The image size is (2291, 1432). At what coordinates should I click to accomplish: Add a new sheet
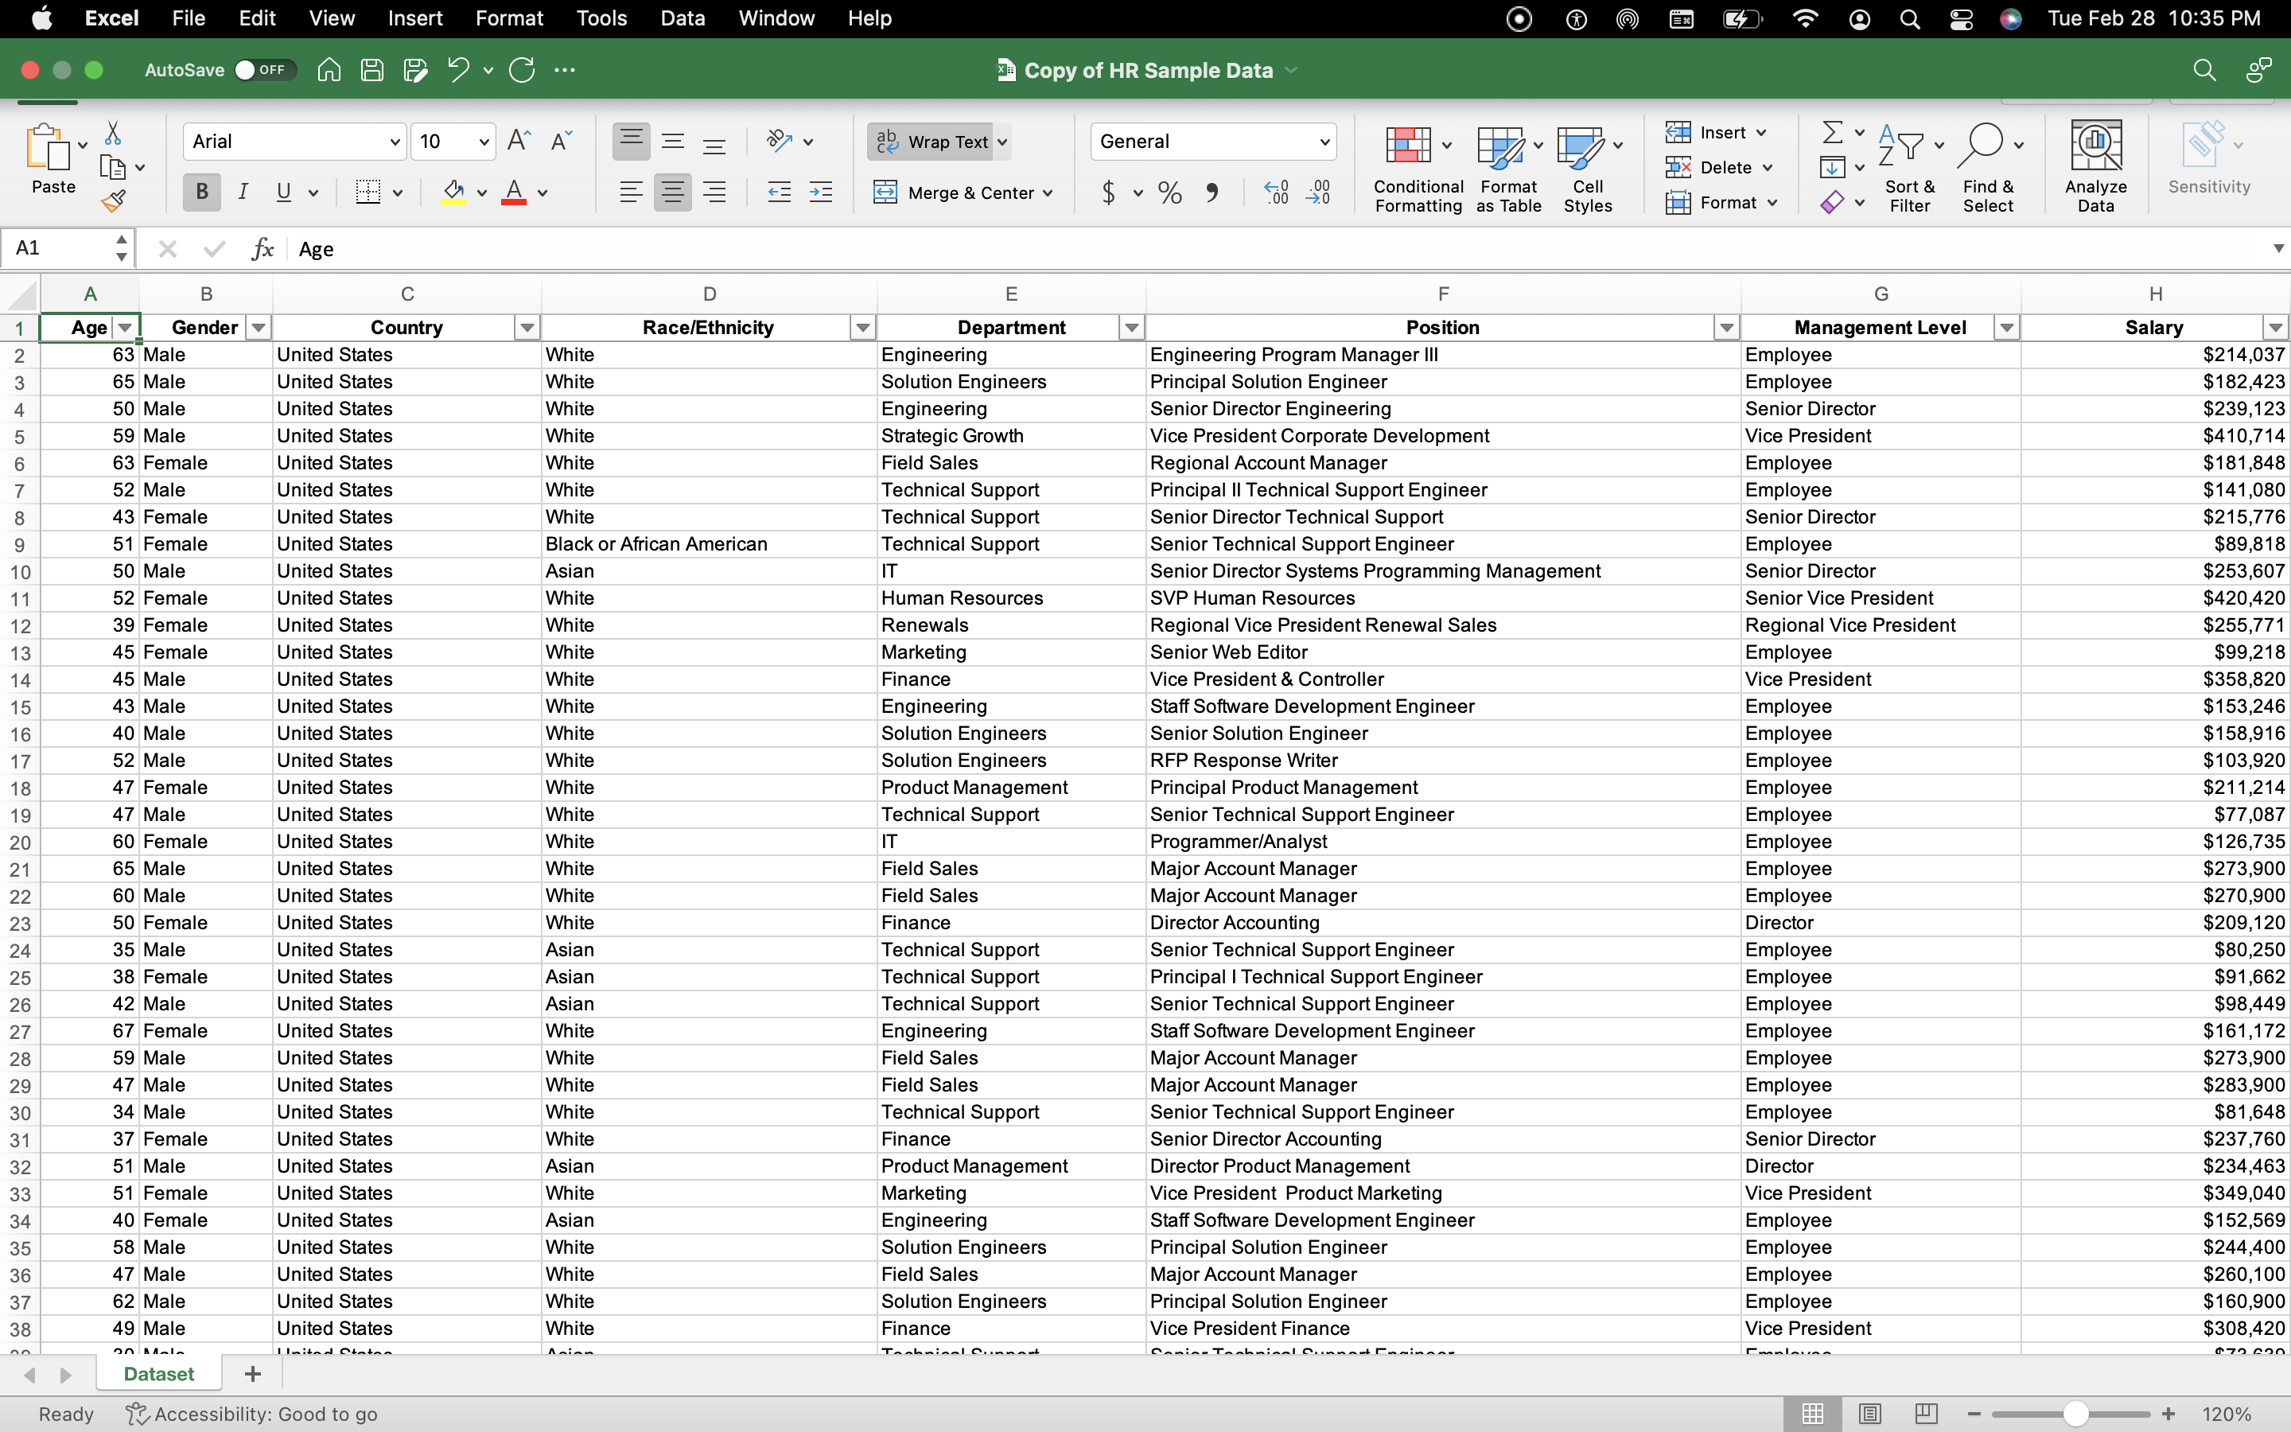tap(251, 1372)
